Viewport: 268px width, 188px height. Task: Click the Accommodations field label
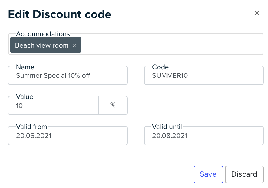[43, 34]
